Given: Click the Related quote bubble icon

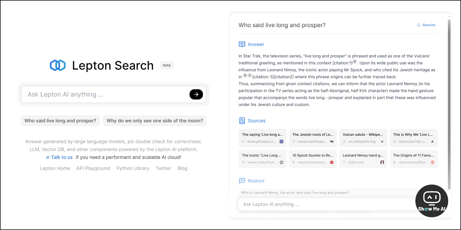Looking at the screenshot, I should 242,181.
